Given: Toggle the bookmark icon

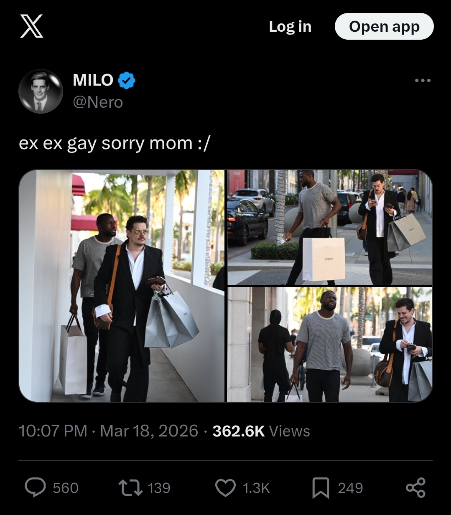Looking at the screenshot, I should [x=321, y=487].
